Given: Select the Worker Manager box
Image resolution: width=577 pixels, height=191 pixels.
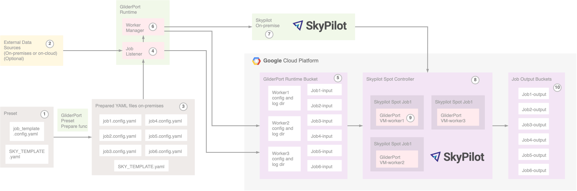Looking at the screenshot, I should [x=143, y=27].
